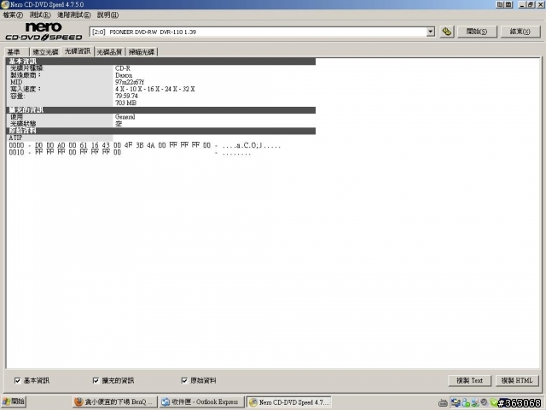
Task: Click the network computers tray icon
Action: point(456,402)
